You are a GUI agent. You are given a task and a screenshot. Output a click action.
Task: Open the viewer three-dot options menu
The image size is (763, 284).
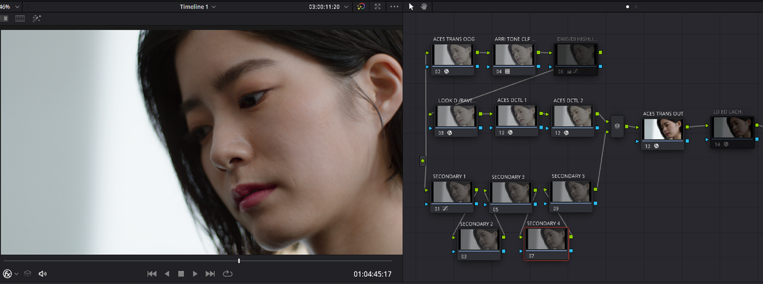tap(394, 7)
